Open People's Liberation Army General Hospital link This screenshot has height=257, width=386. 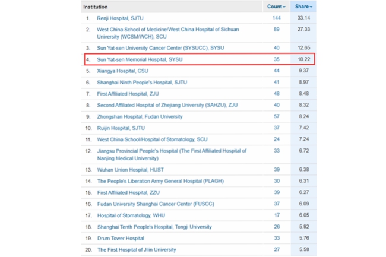[x=160, y=181]
